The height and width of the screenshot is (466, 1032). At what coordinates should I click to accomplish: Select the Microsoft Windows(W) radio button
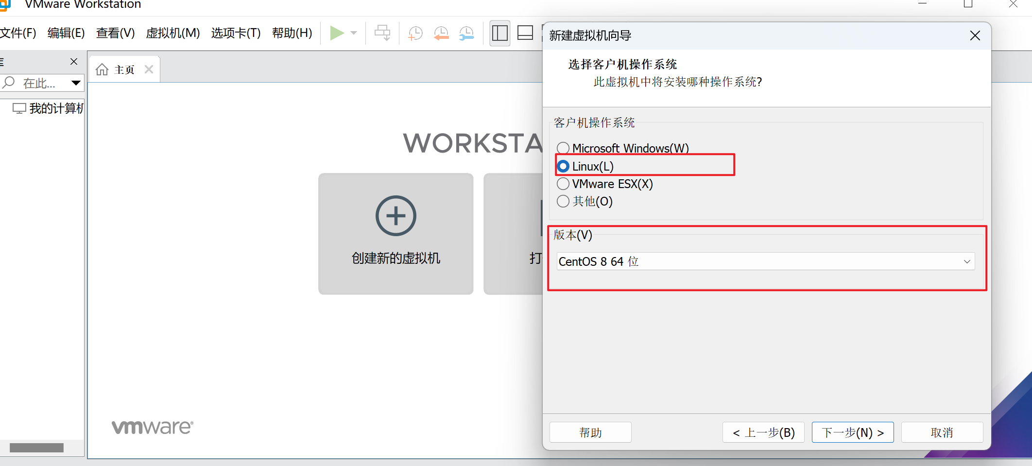563,148
